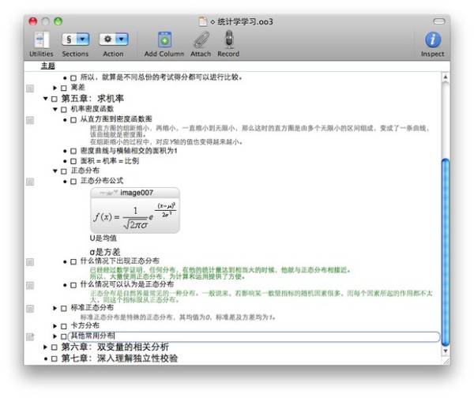
Task: Expand the 第六章：双变量的相关分析 row
Action: (45, 347)
